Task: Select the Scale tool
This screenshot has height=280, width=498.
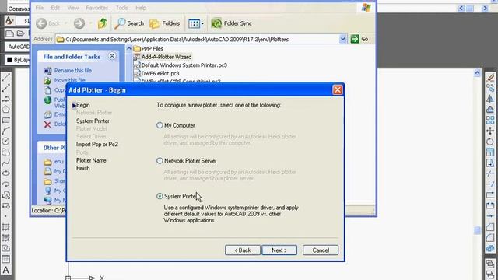Action: coord(490,152)
